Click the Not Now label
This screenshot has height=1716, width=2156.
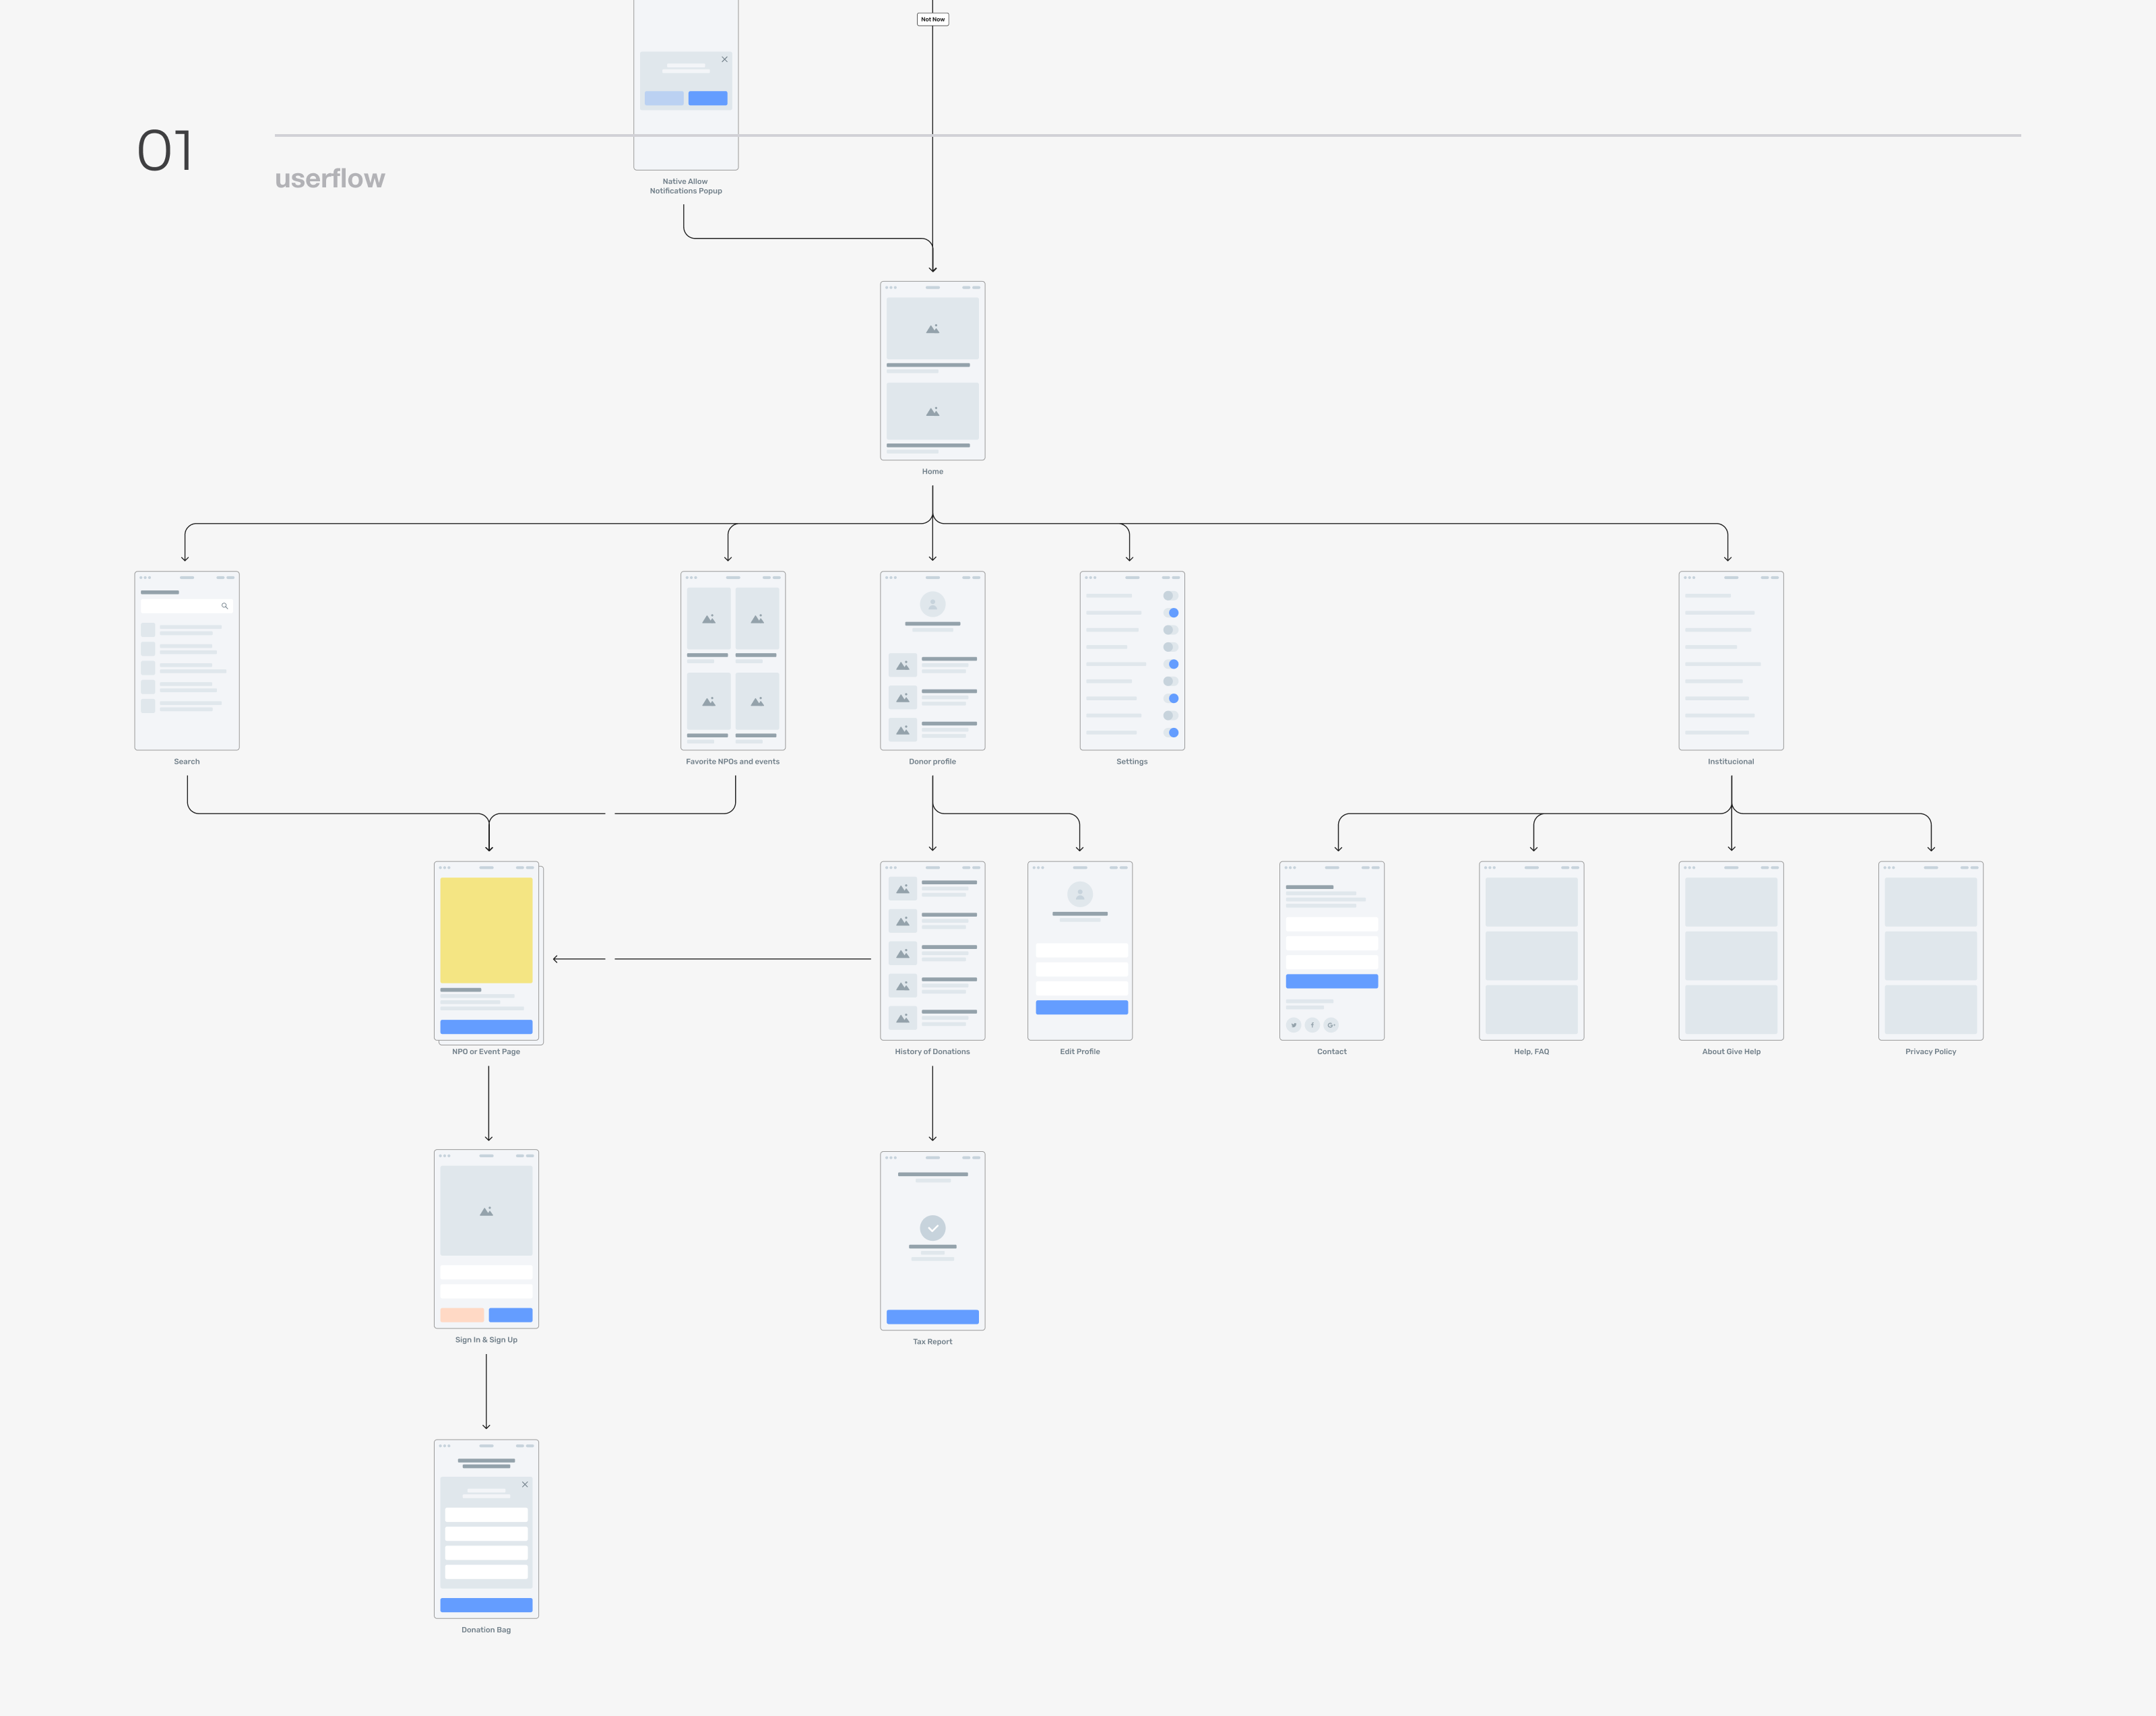pyautogui.click(x=933, y=19)
